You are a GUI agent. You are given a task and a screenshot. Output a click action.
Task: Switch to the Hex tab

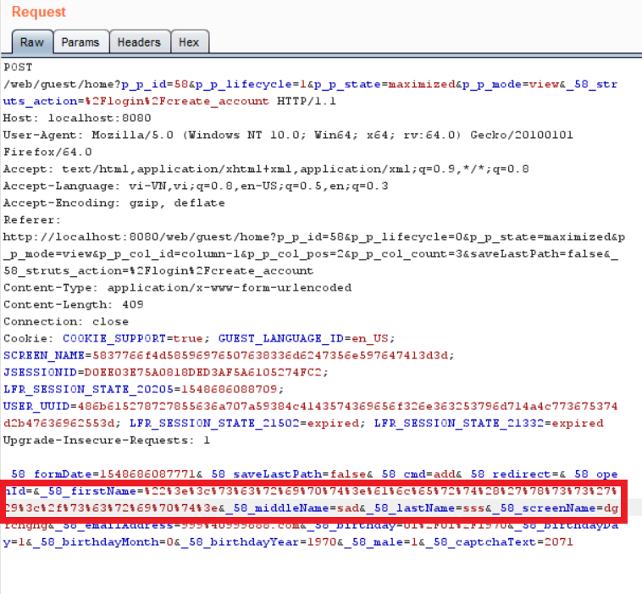pos(189,42)
